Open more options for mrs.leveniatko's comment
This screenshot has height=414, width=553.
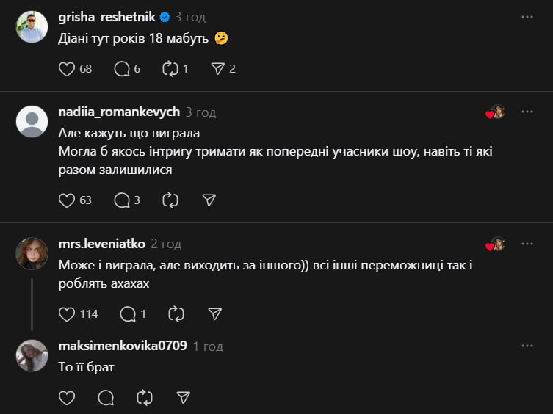tap(527, 244)
